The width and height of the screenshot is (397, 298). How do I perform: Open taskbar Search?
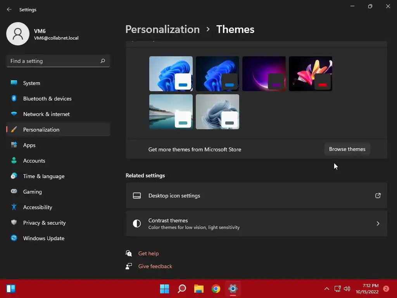[x=182, y=289]
